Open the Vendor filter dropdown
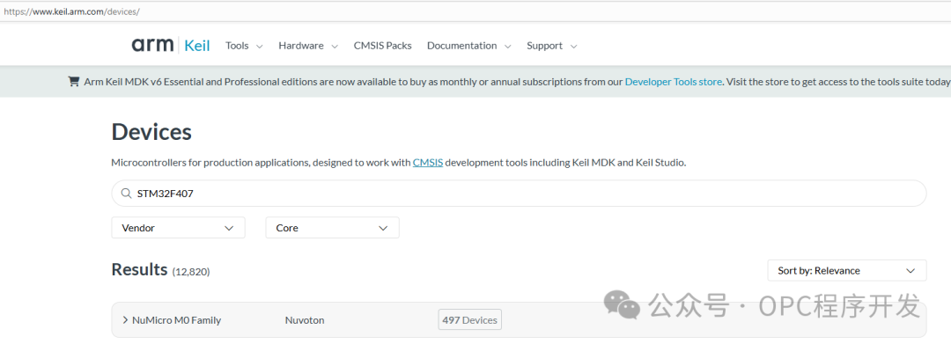951x344 pixels. (178, 228)
